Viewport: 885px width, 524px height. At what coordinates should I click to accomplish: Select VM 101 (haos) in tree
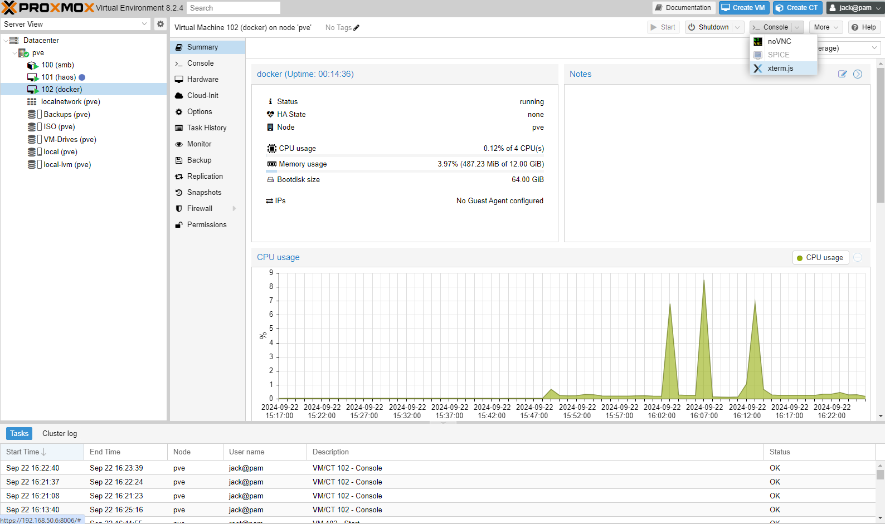coord(58,77)
